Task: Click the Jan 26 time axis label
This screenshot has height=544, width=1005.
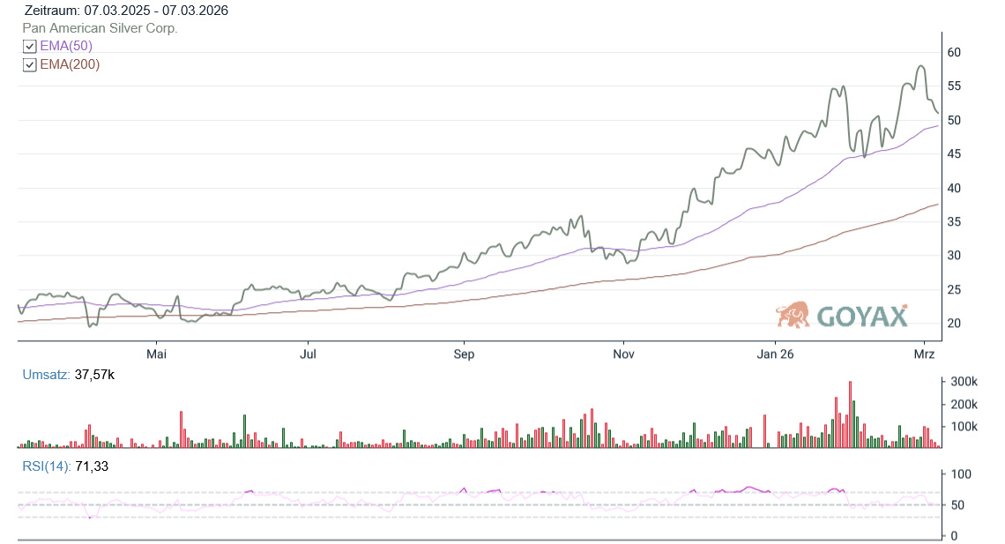Action: click(x=776, y=354)
